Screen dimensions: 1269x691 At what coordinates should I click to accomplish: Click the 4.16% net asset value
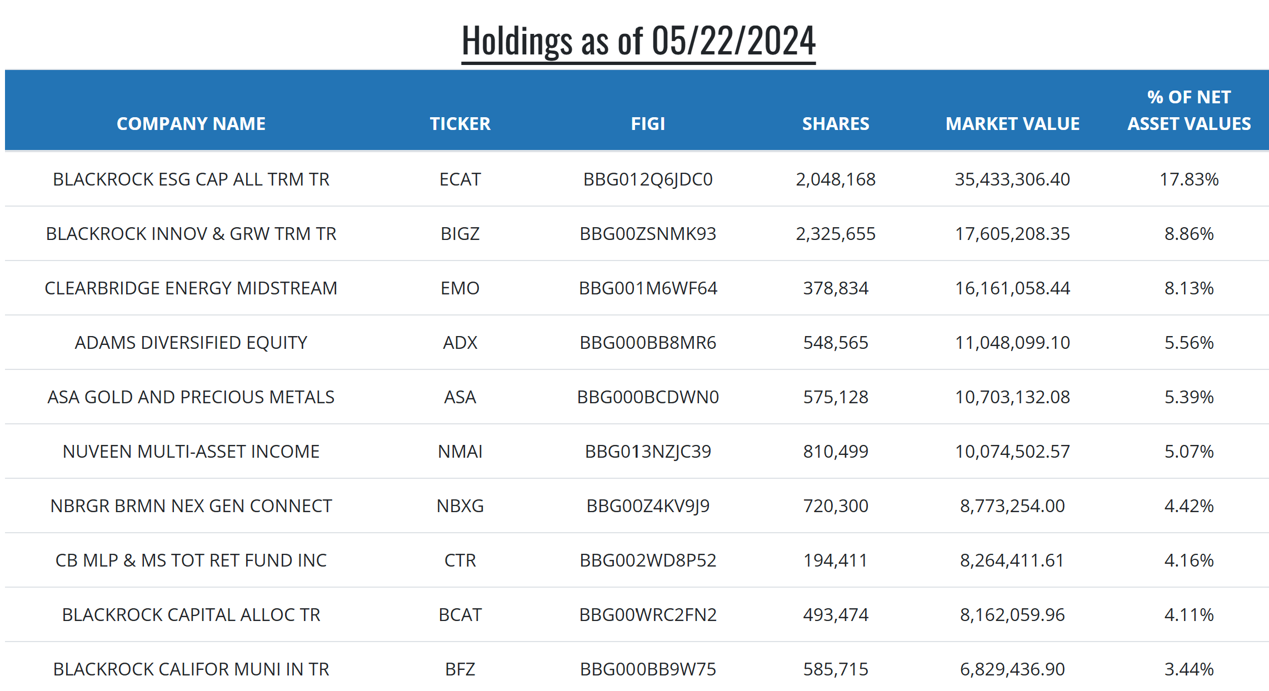click(x=1189, y=560)
